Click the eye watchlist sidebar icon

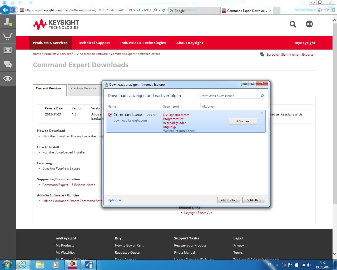click(8, 79)
